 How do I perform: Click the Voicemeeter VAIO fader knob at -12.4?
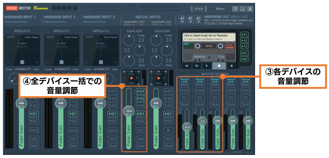click(129, 111)
